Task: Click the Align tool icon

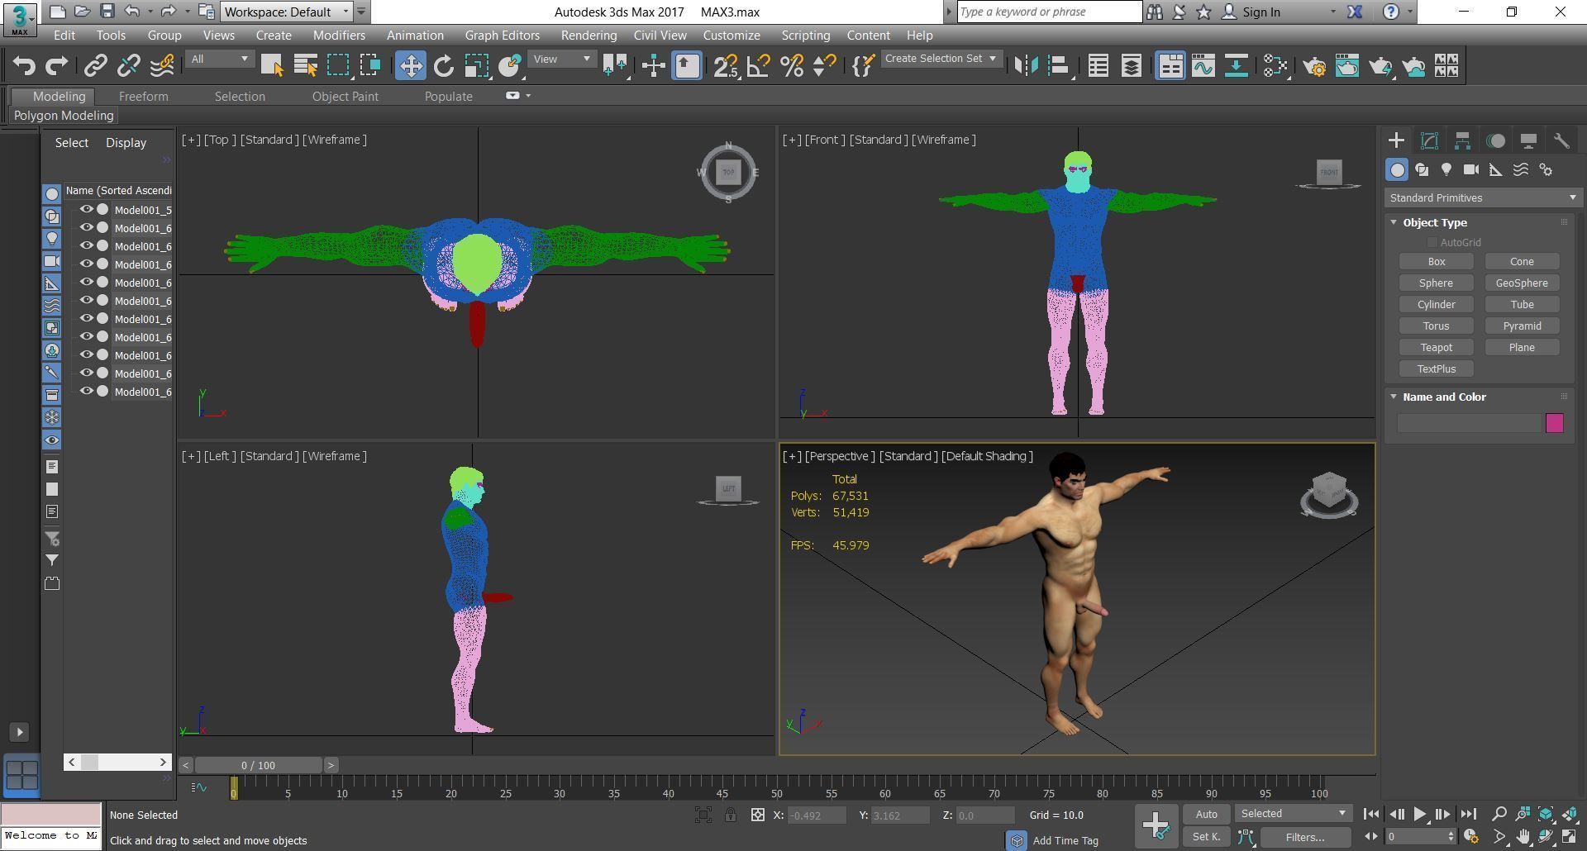Action: [1059, 66]
